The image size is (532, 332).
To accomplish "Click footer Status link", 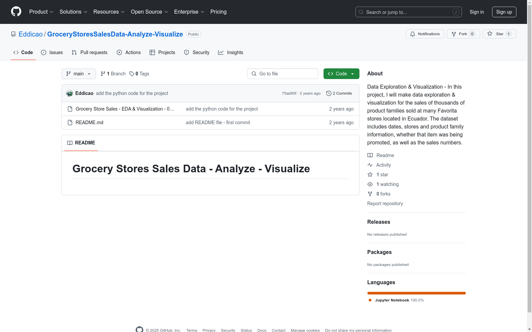I will (246, 330).
